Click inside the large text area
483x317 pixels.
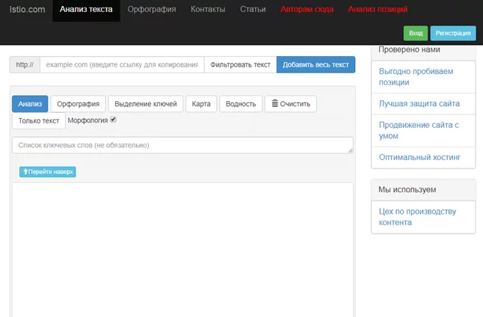point(182,250)
